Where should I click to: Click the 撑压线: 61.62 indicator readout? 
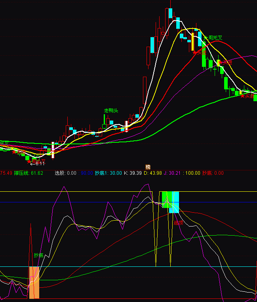(x=29, y=173)
